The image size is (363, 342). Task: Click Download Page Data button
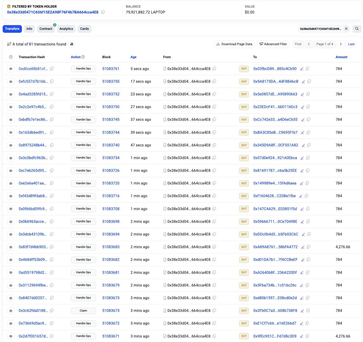click(234, 44)
